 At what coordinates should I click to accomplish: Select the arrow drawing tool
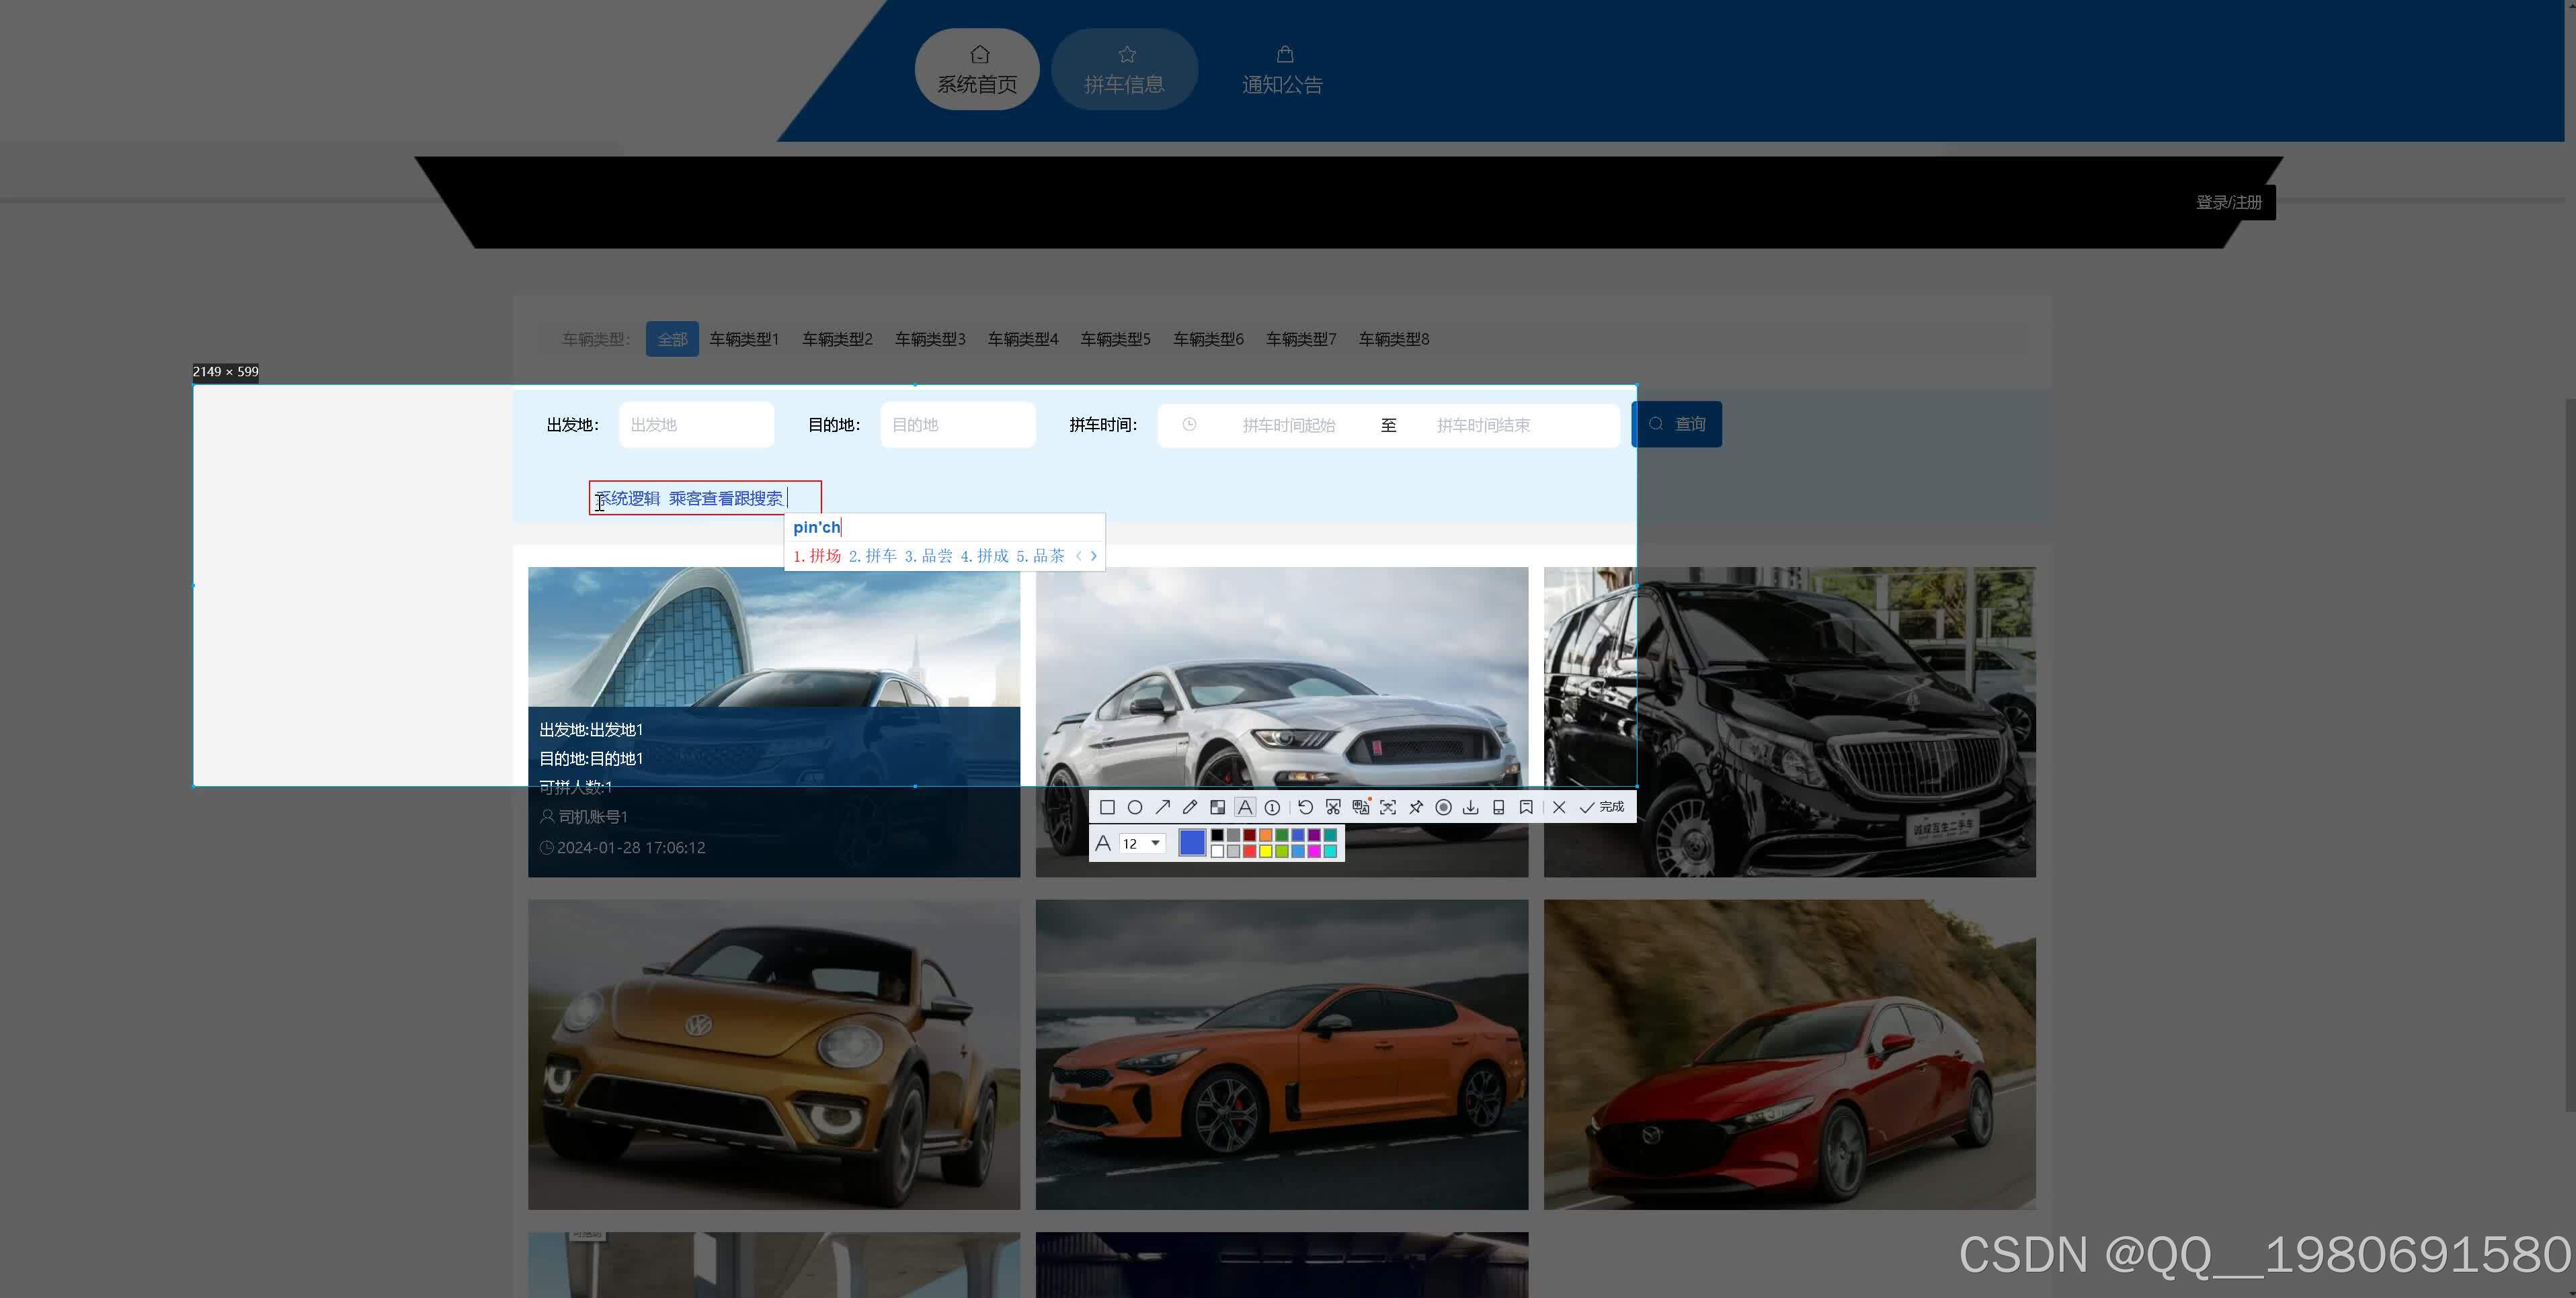(1162, 808)
